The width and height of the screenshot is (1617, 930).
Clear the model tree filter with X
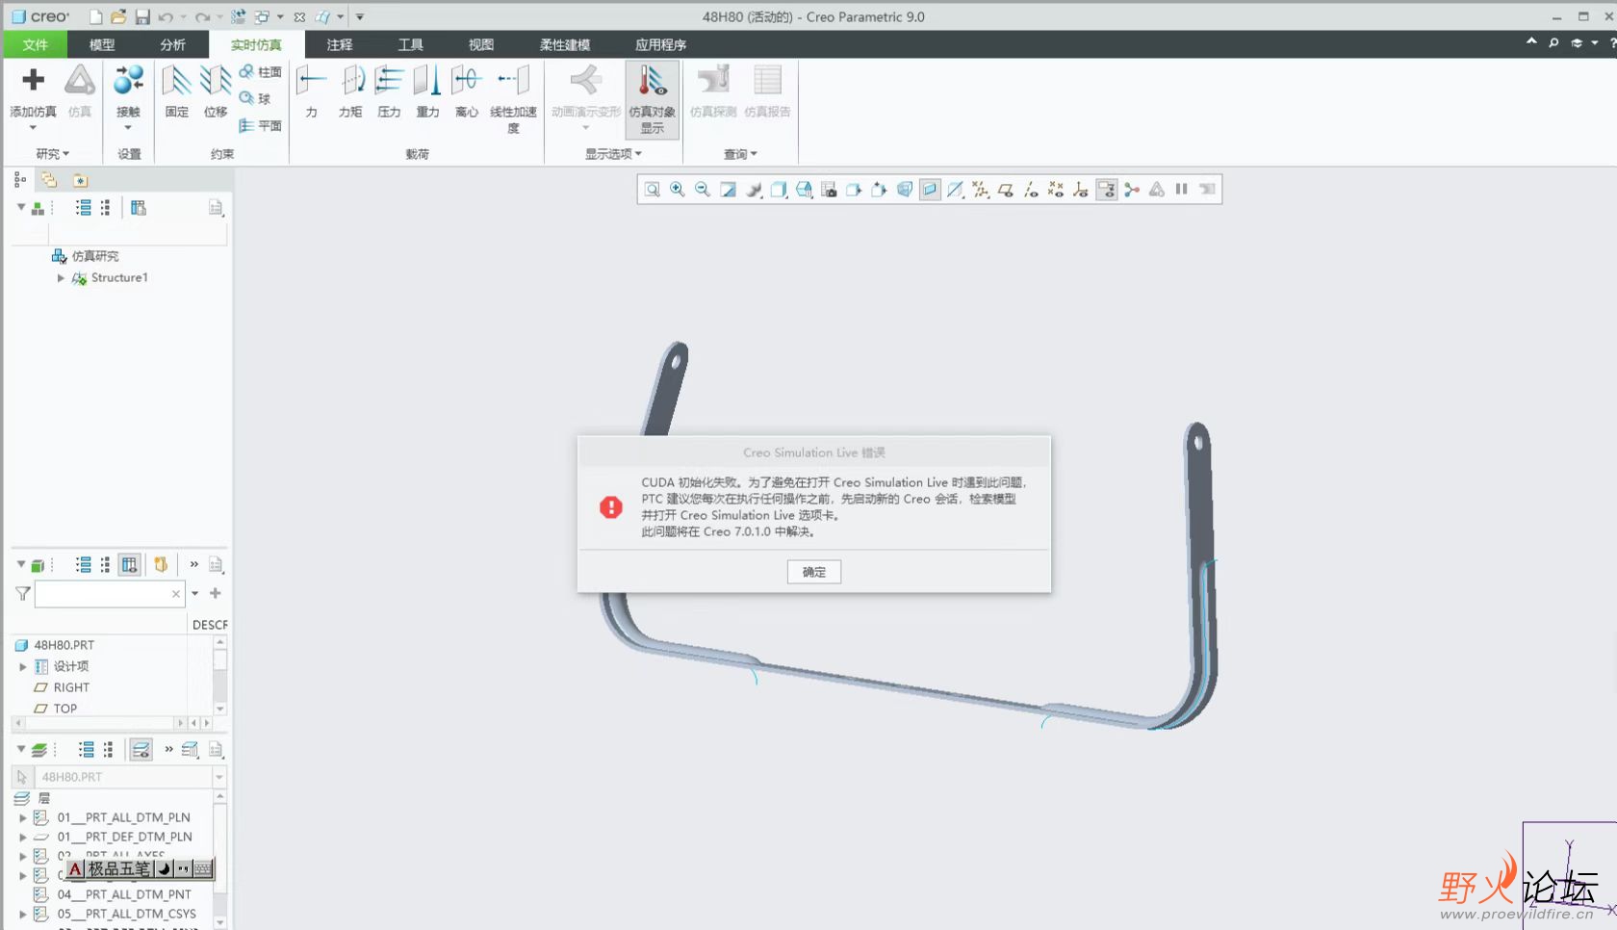(x=176, y=594)
